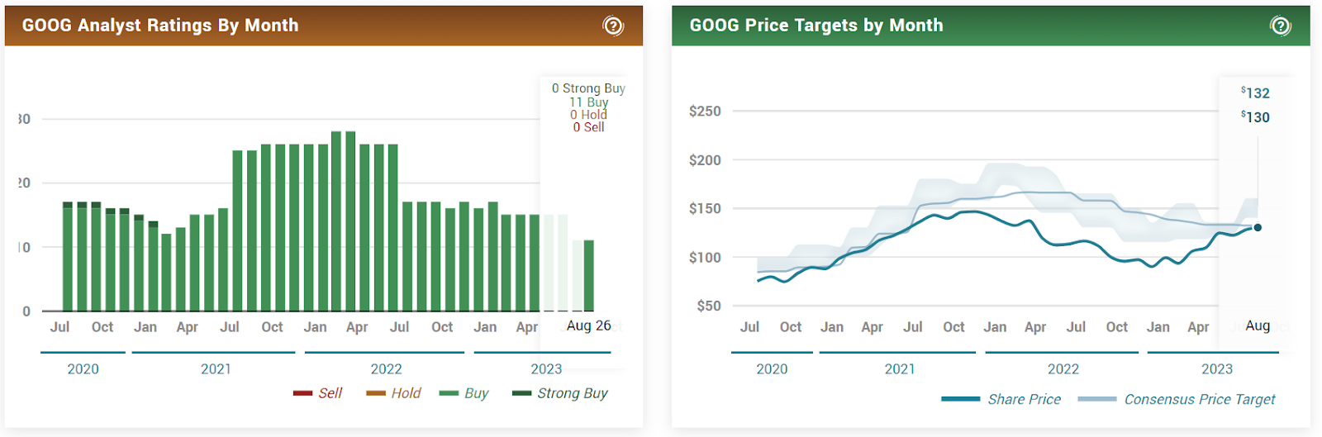Toggle the Buy legend series
1322x437 pixels.
(x=464, y=393)
